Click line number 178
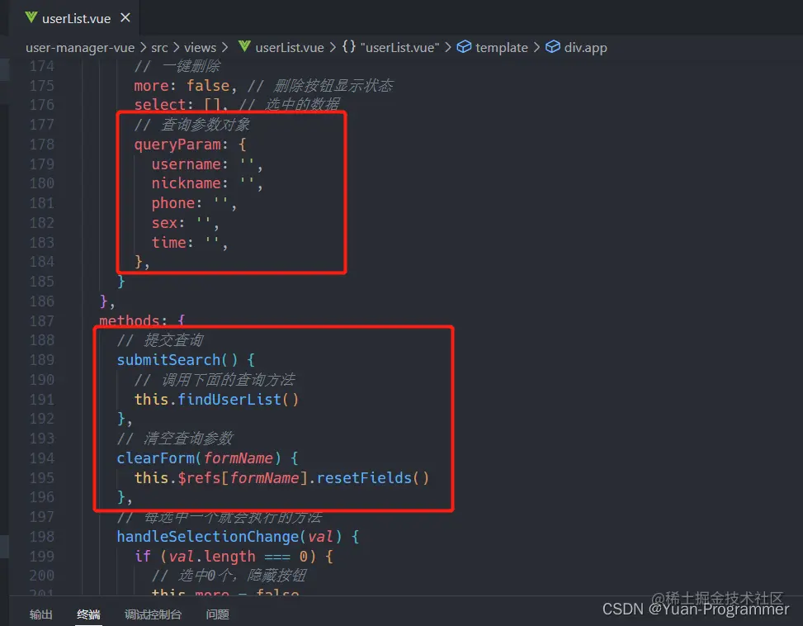The image size is (803, 626). (x=41, y=145)
